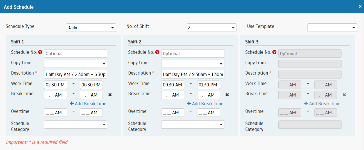Click Shift 1 work end time 06:30 PM

tap(91, 85)
